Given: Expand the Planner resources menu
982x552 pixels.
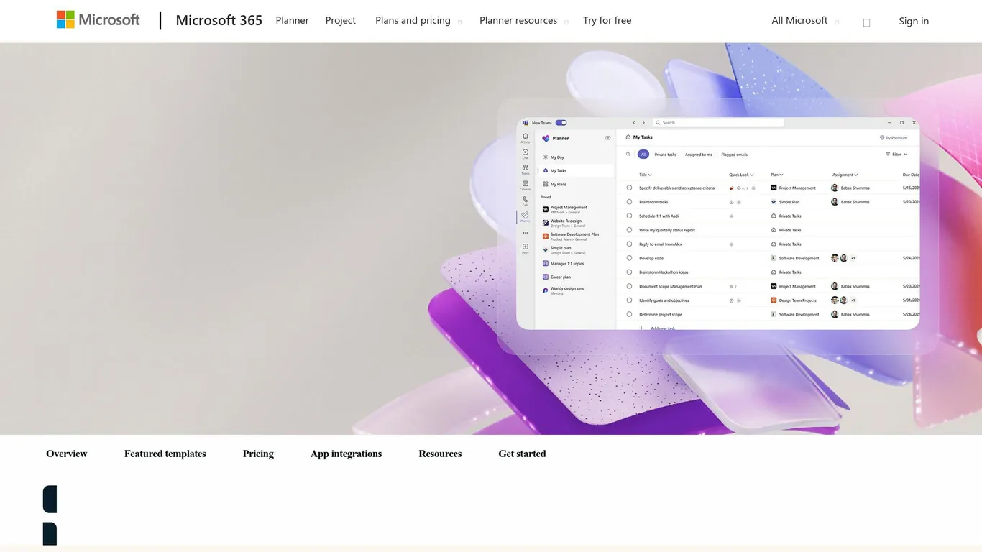Looking at the screenshot, I should tap(524, 21).
